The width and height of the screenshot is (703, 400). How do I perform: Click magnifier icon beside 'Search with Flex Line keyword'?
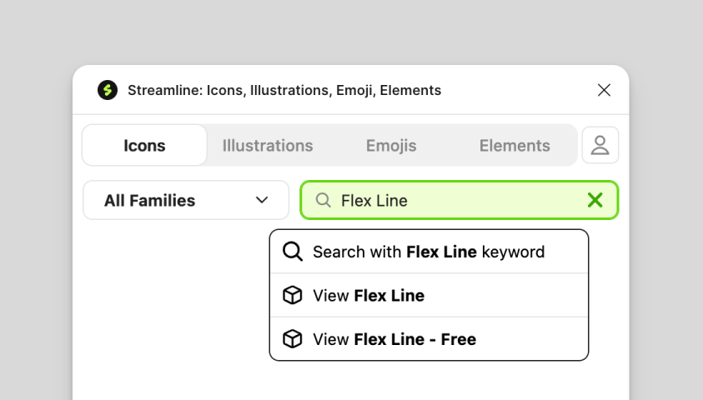292,252
